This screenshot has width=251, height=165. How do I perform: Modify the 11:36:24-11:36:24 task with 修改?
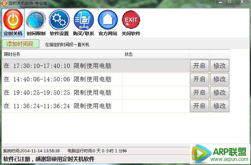tap(219, 106)
